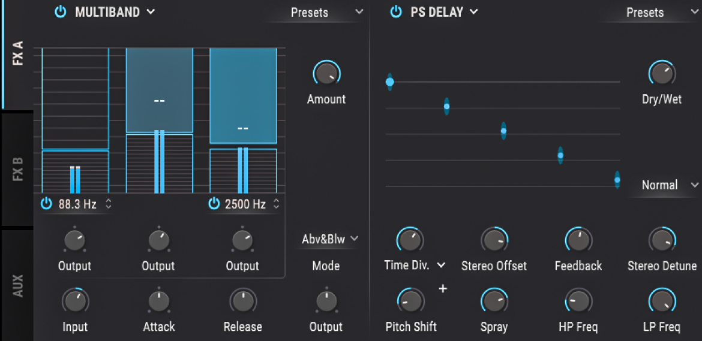Click the fifth delay tap handle
The height and width of the screenshot is (341, 702).
[617, 180]
